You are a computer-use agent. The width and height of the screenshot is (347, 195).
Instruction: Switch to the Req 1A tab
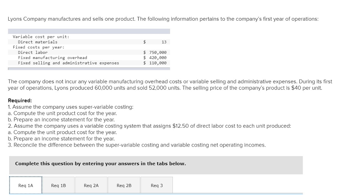[25, 185]
